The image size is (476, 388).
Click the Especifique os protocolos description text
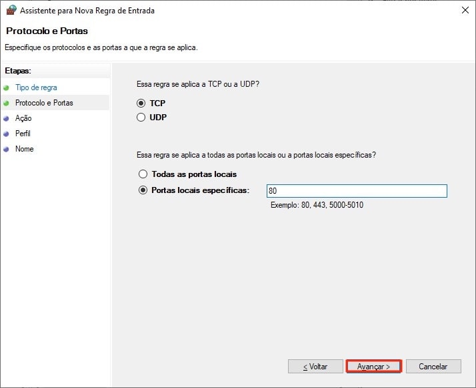point(101,47)
